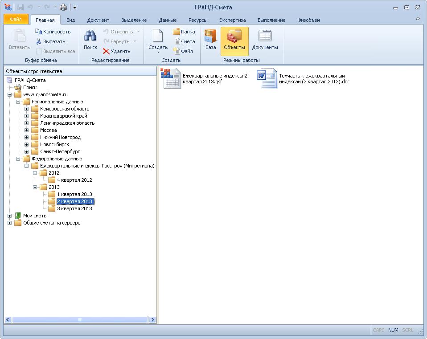Image resolution: width=427 pixels, height=339 pixels.
Task: Click the Вставить paste icon
Action: pos(19,36)
